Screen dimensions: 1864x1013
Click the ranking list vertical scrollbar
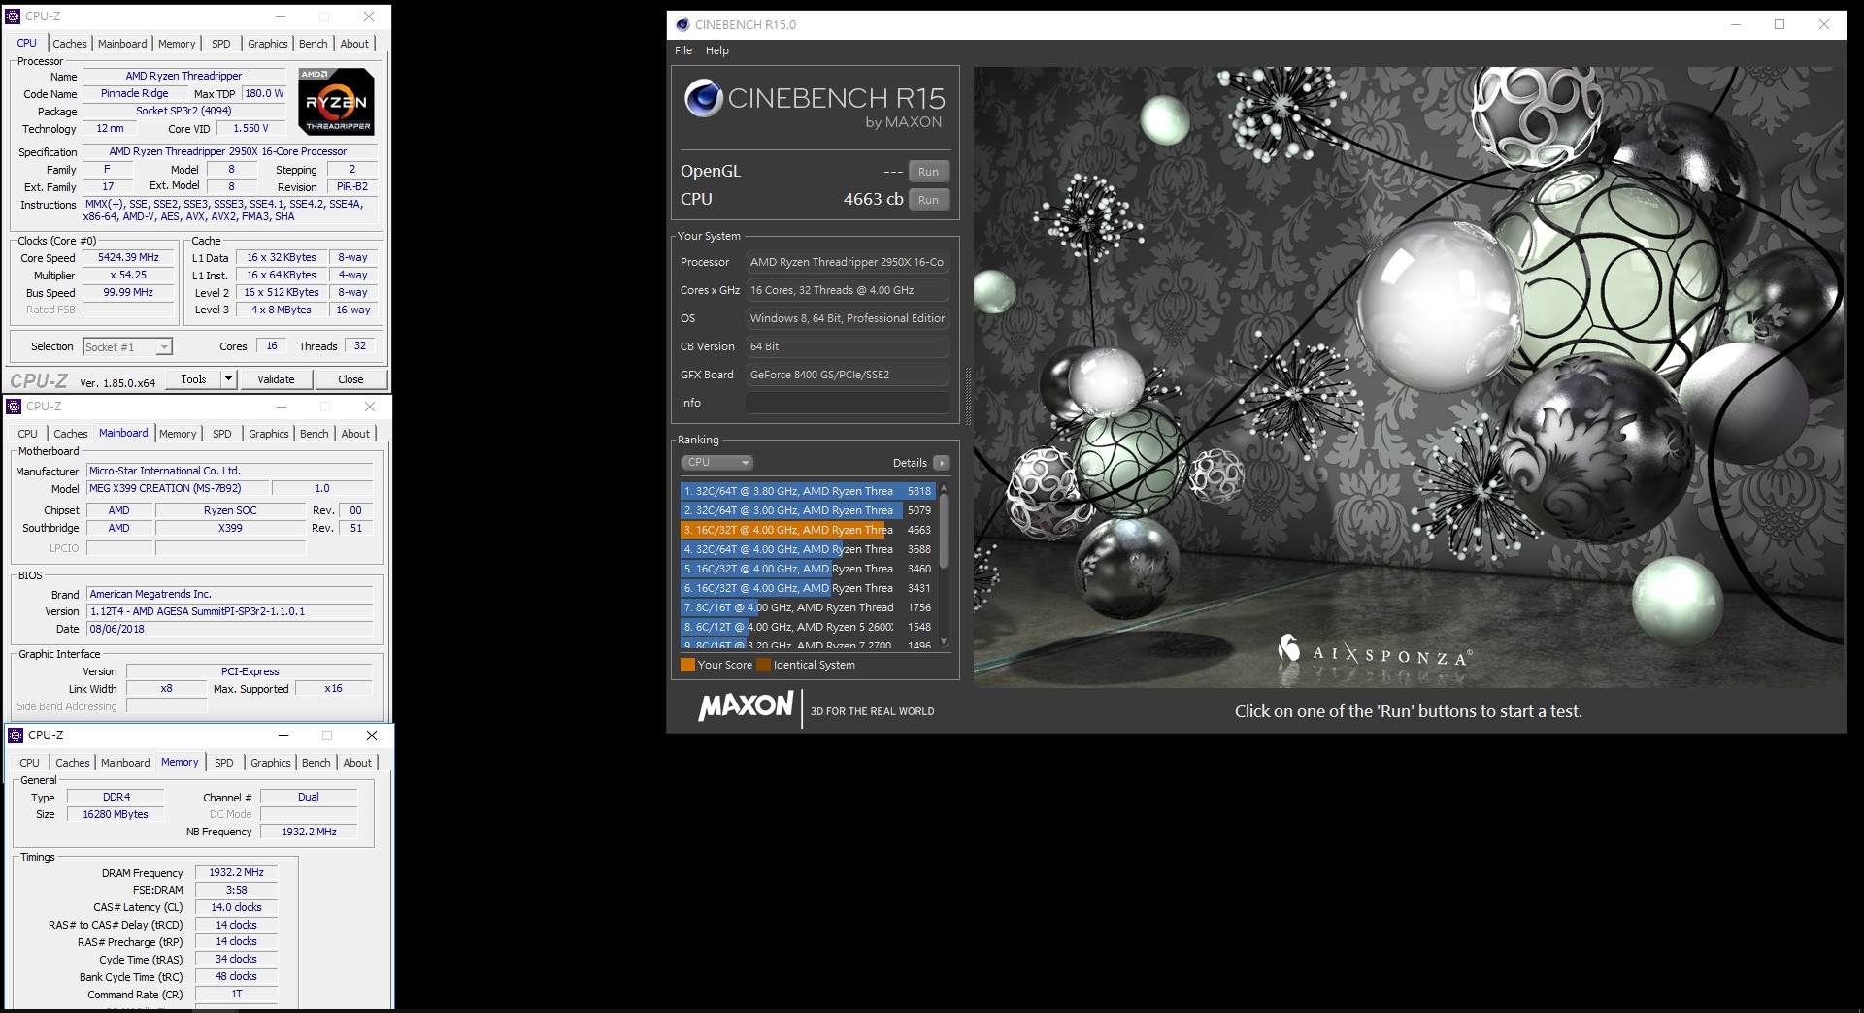[944, 565]
